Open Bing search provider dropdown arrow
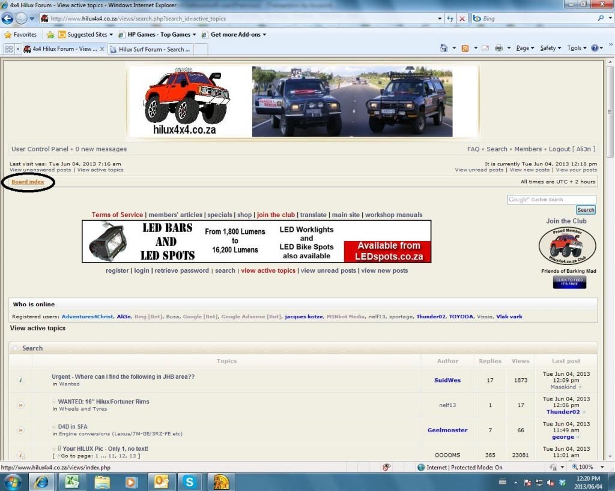The height and width of the screenshot is (491, 615). (610, 18)
